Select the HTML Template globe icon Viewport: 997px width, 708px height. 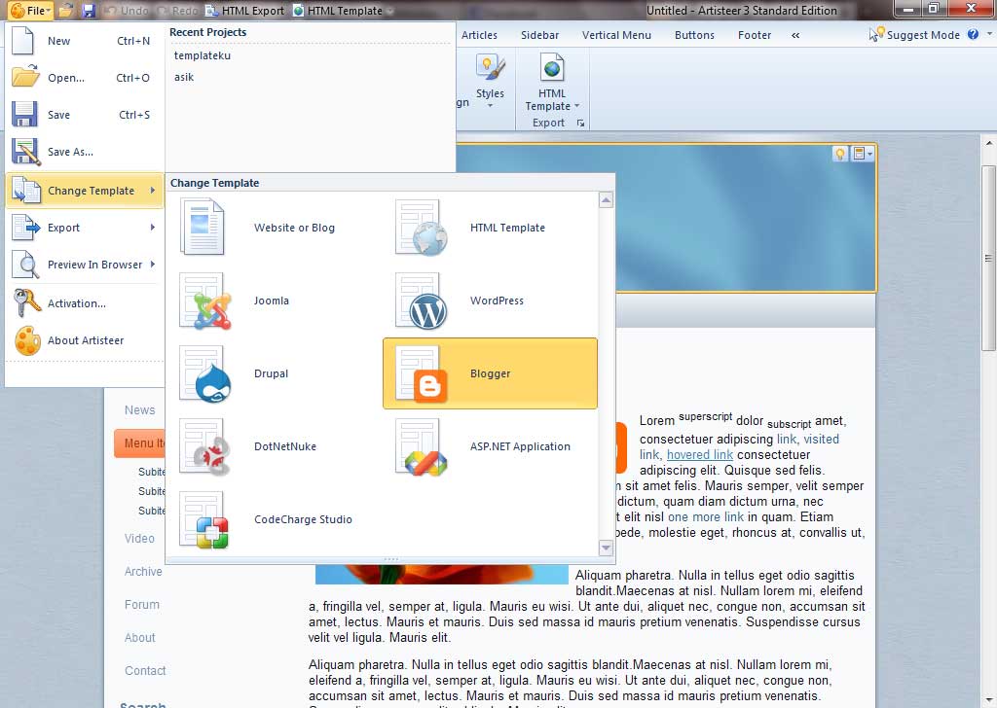click(421, 228)
